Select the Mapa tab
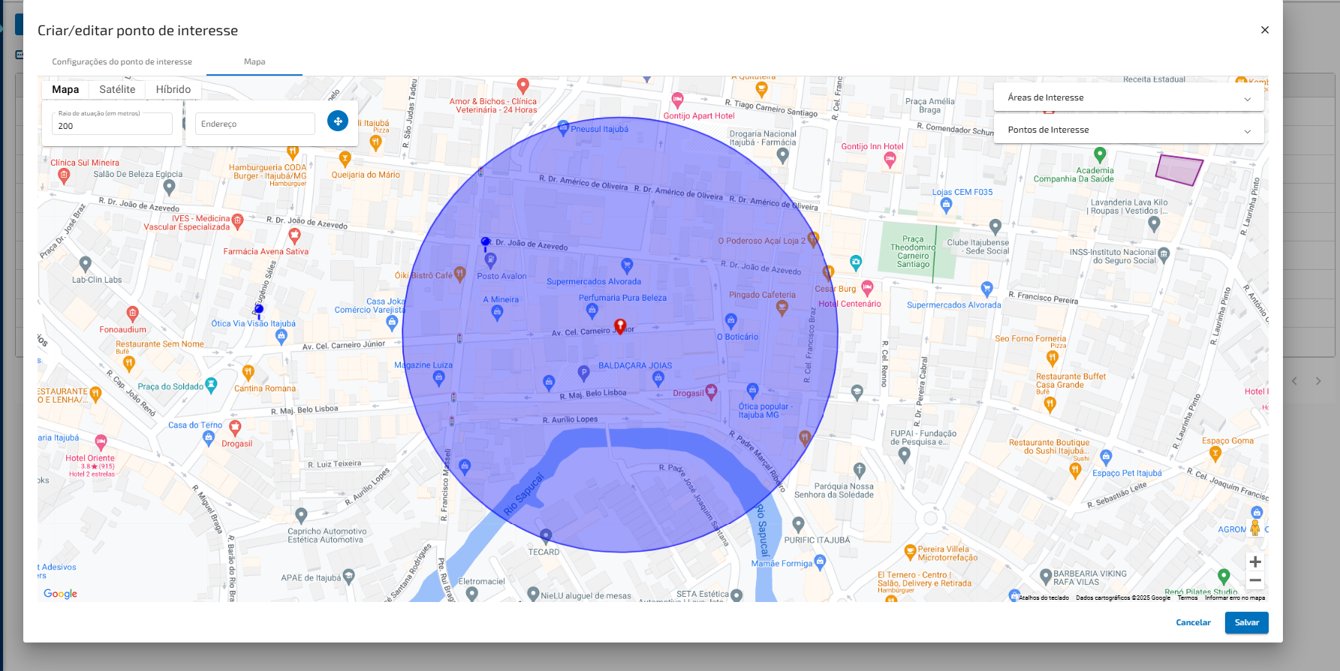Viewport: 1340px width, 671px height. coord(254,61)
